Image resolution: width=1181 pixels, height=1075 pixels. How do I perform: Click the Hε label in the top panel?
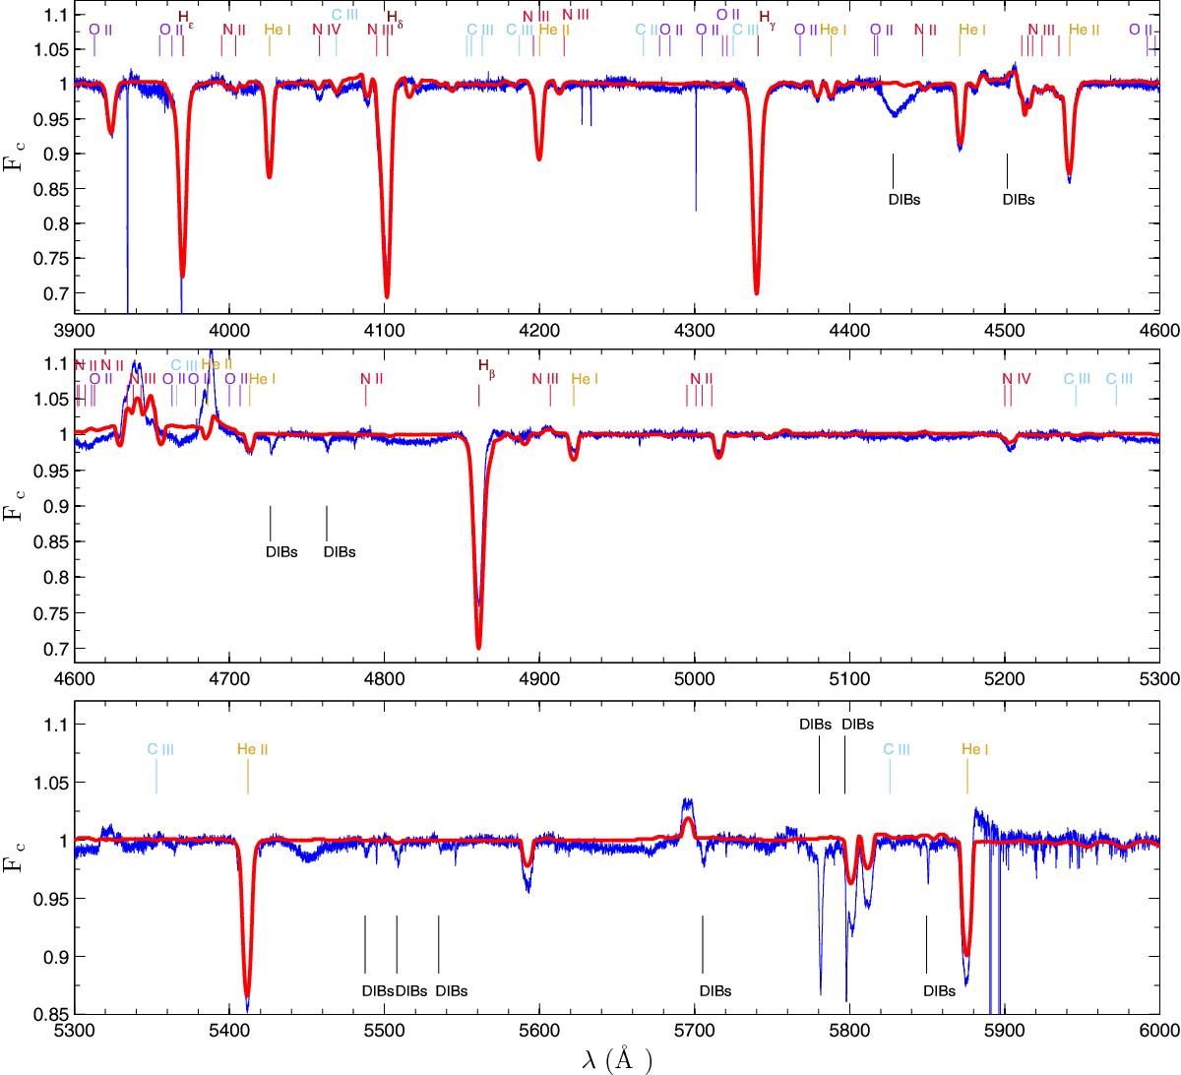(185, 19)
